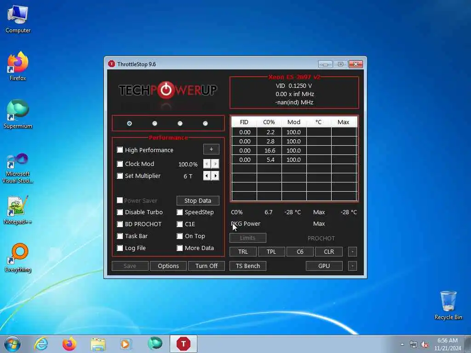Viewport: 471px width, 353px height.
Task: Launch Internet Explorer from the taskbar
Action: coord(40,344)
